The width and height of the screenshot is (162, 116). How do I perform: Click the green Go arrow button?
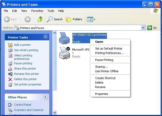coord(150,28)
